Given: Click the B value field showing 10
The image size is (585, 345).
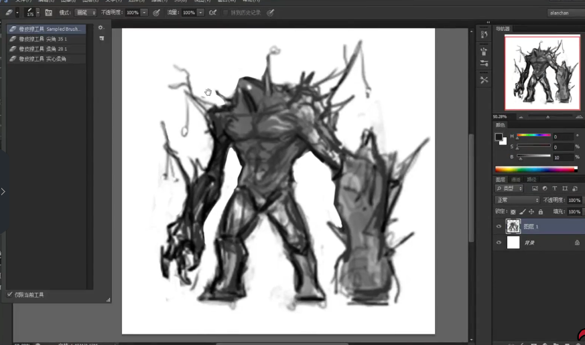Looking at the screenshot, I should pyautogui.click(x=563, y=157).
